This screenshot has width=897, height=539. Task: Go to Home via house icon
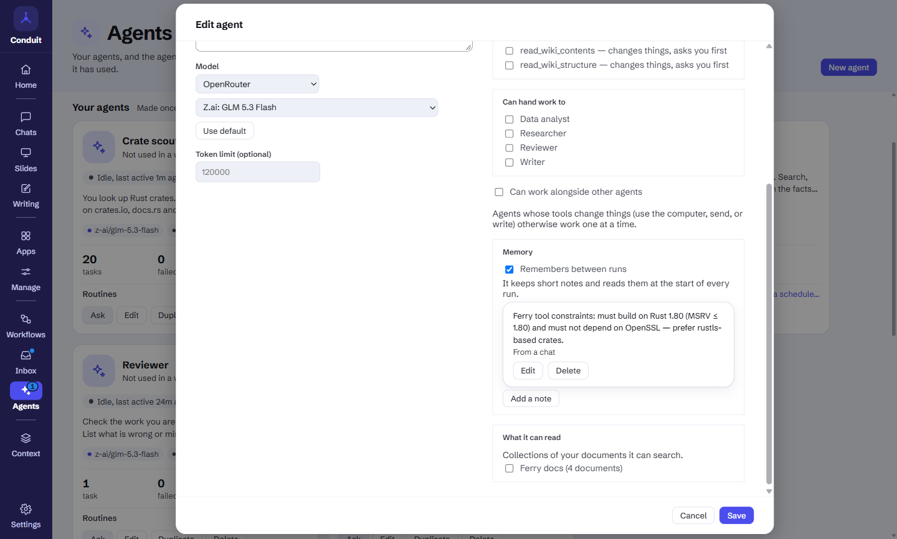coord(26,70)
